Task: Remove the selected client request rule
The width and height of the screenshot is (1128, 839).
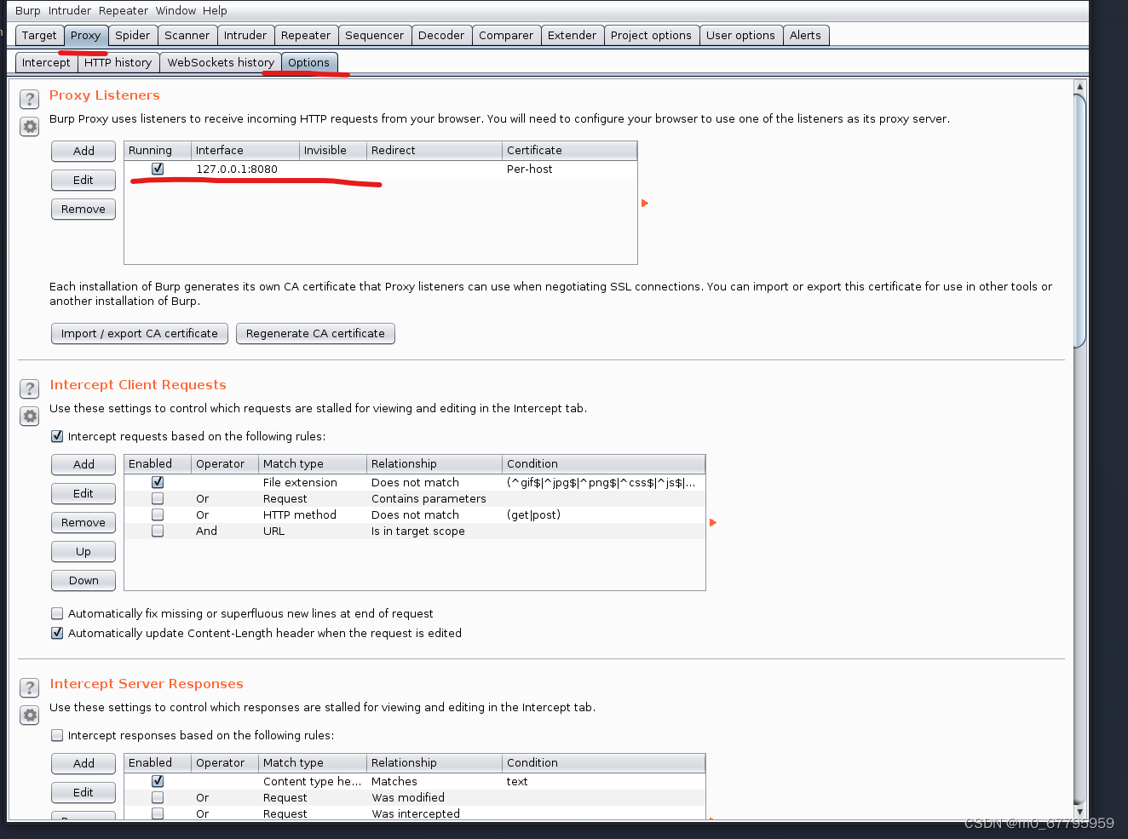Action: click(83, 522)
